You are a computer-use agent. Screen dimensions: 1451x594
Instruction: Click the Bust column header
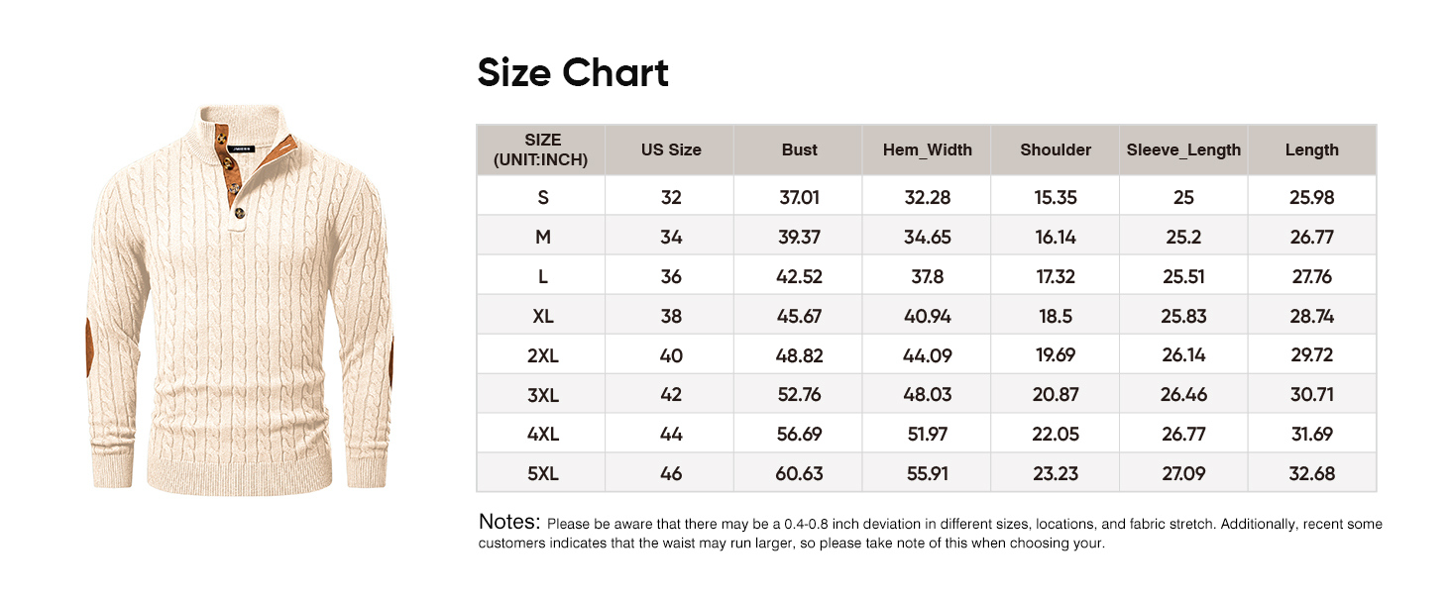[799, 150]
